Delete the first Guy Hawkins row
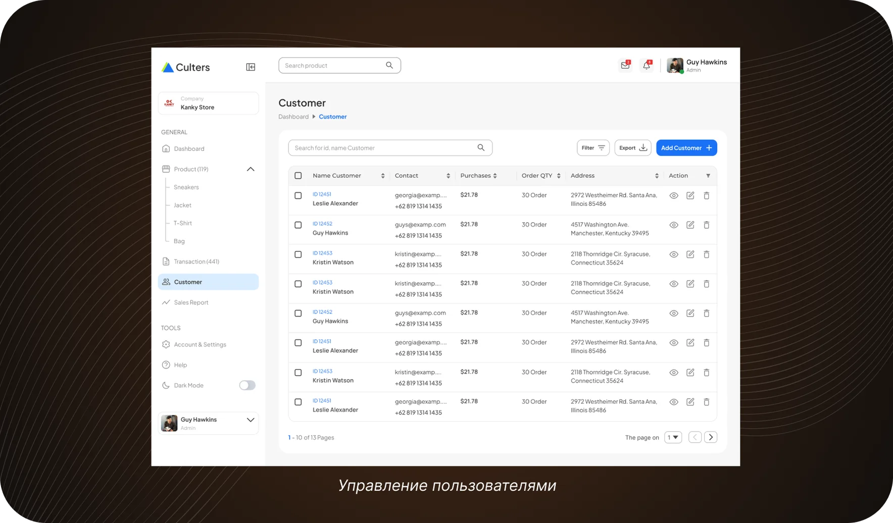 click(x=707, y=225)
